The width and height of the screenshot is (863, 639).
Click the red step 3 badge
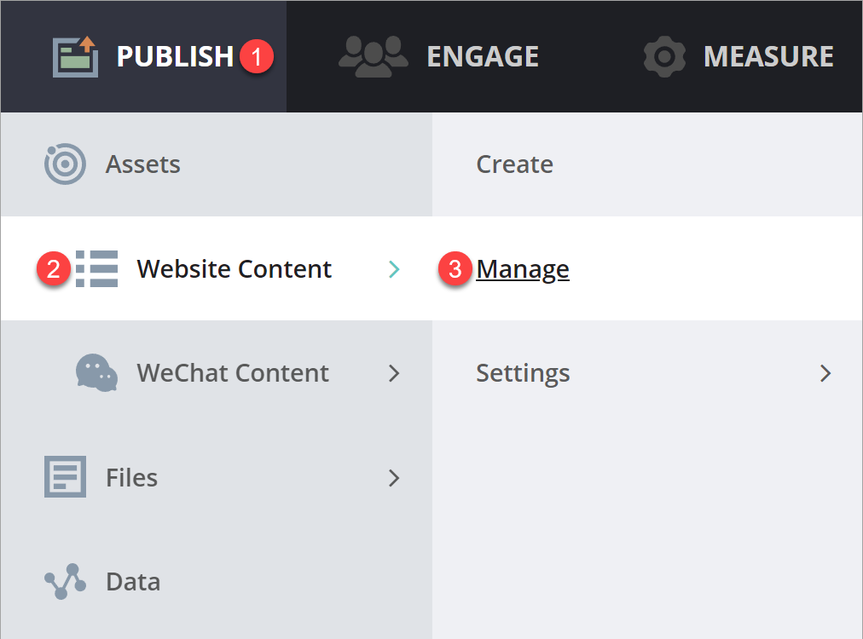click(455, 269)
